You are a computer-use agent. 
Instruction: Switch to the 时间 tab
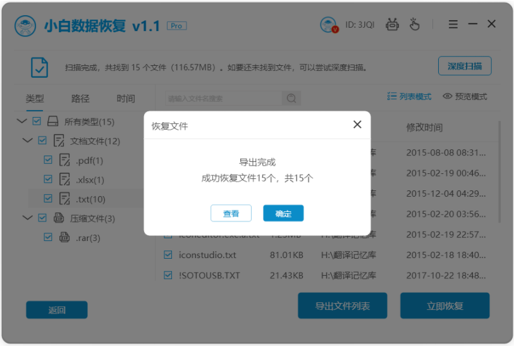click(x=126, y=99)
